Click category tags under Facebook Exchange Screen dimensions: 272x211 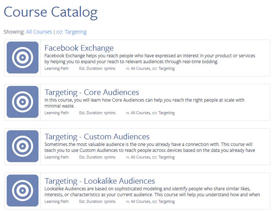(x=150, y=68)
